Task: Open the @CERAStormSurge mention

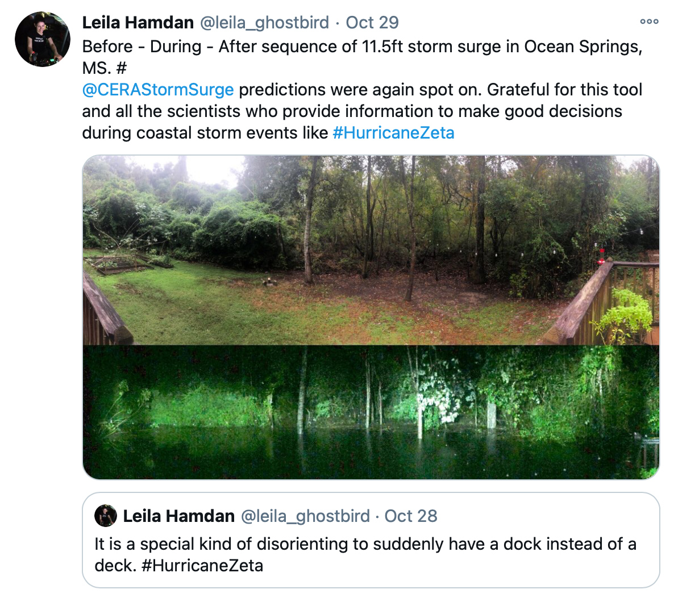Action: (156, 89)
